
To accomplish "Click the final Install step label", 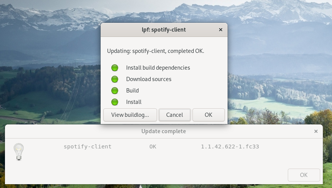I will tap(134, 102).
